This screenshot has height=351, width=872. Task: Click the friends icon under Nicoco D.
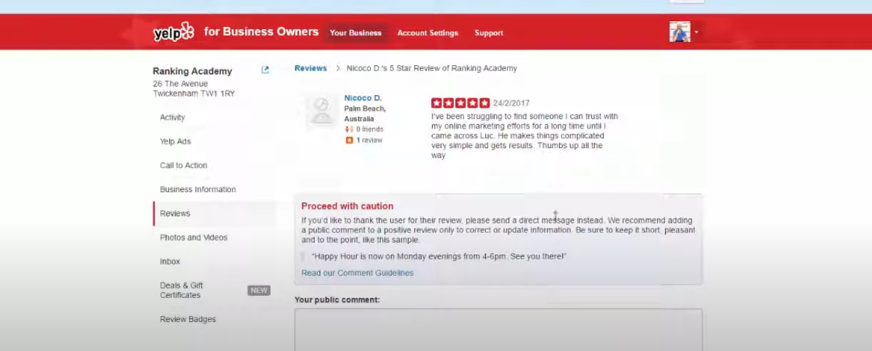[x=349, y=129]
